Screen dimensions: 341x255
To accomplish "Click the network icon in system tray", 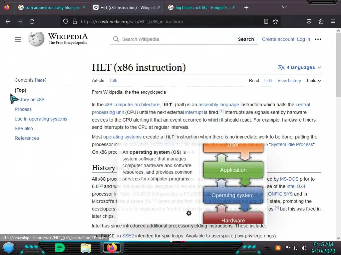I will [296, 248].
